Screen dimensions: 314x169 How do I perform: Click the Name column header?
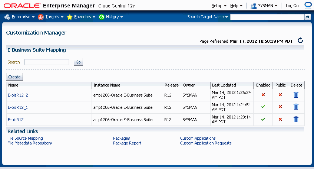click(x=49, y=85)
